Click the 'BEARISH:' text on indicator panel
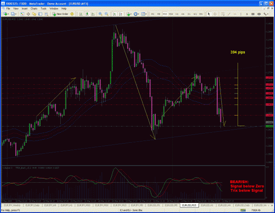This screenshot has width=275, height=213. [239, 182]
